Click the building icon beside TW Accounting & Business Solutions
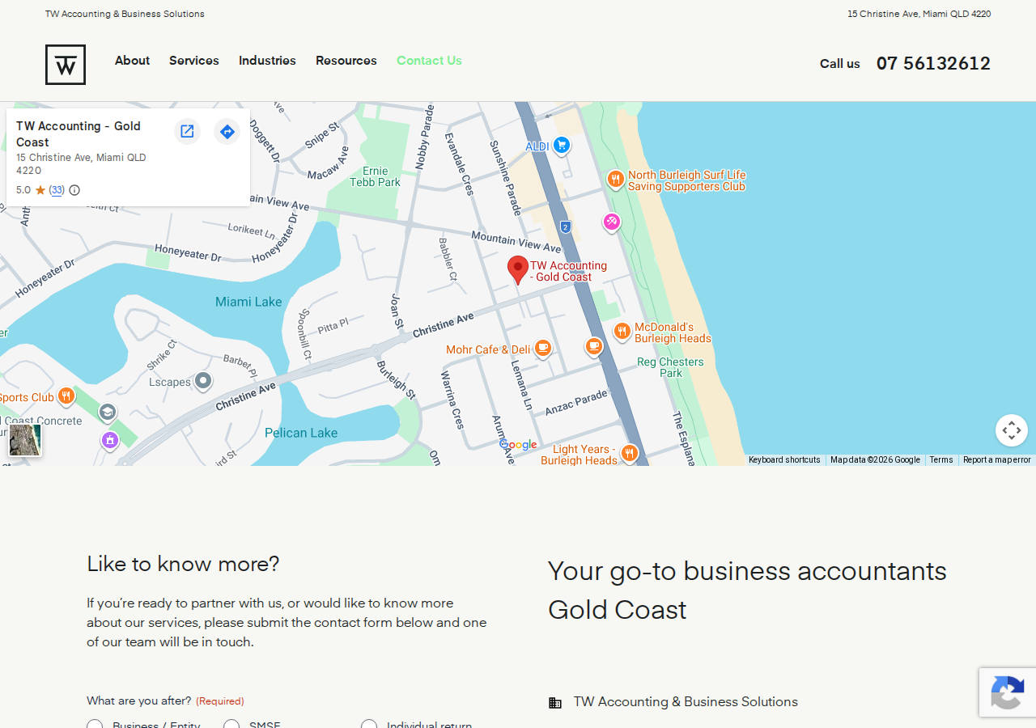Screen dimensions: 1036x728 tap(555, 703)
